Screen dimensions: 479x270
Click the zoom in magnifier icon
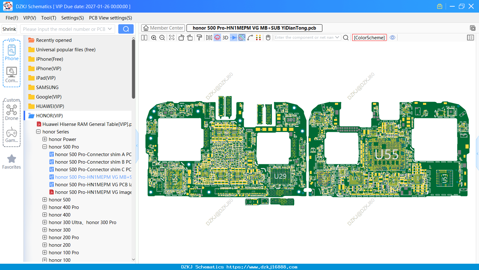coord(154,38)
